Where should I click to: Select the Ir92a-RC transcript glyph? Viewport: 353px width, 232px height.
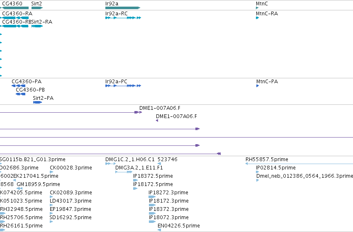pos(123,18)
